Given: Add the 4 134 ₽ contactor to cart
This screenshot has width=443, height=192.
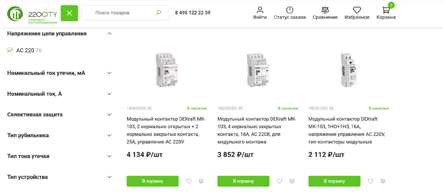Looking at the screenshot, I should [x=152, y=181].
